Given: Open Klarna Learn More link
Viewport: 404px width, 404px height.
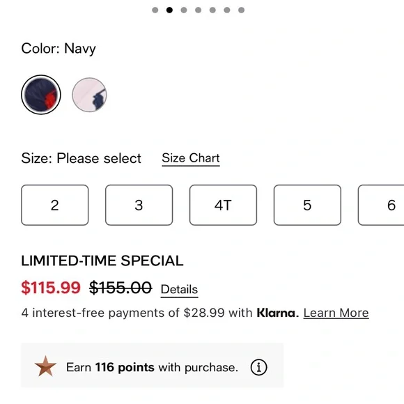Looking at the screenshot, I should pyautogui.click(x=336, y=313).
